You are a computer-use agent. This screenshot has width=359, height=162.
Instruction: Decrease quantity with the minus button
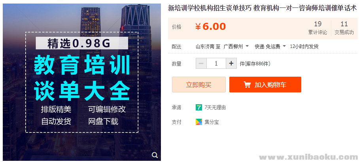tap(201, 63)
